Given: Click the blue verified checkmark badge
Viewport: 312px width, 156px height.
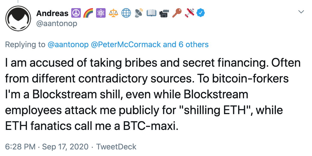Looking at the screenshot, I should coord(201,13).
